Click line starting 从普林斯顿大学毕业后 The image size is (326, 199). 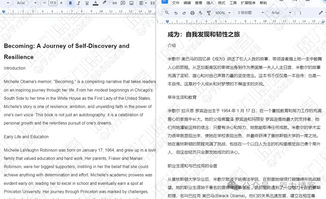point(244,179)
